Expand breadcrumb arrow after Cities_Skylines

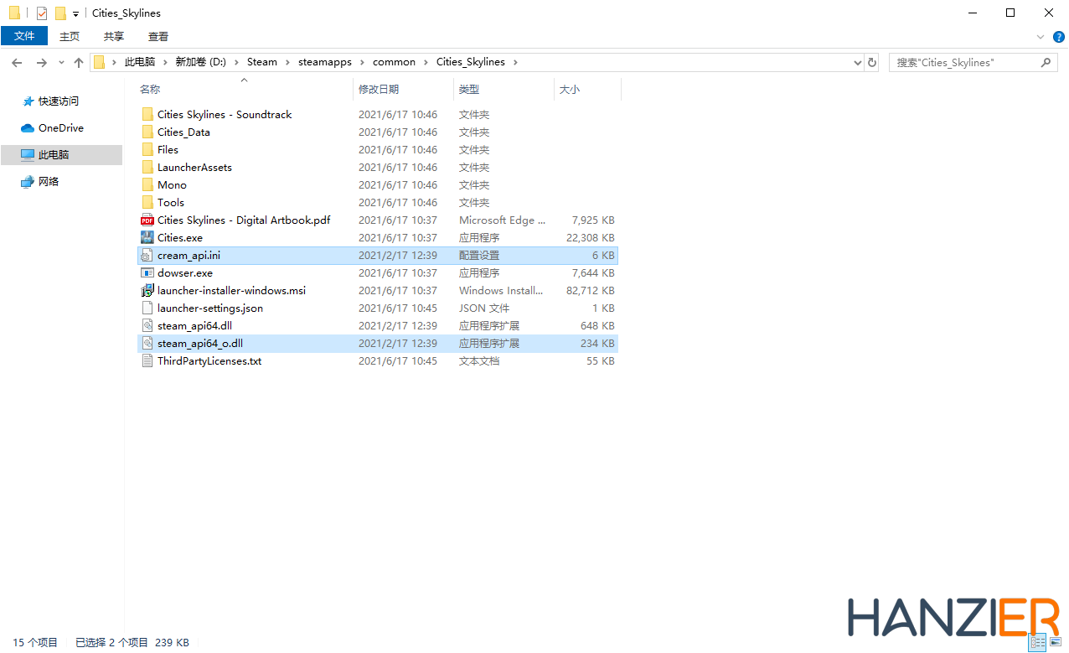point(515,62)
